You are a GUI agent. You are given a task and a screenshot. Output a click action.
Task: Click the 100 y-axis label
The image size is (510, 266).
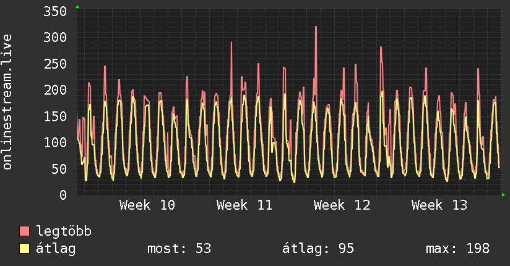tap(55, 142)
